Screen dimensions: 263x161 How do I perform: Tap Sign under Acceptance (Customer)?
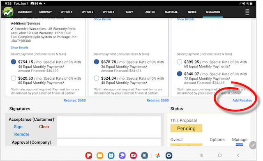(x=18, y=126)
